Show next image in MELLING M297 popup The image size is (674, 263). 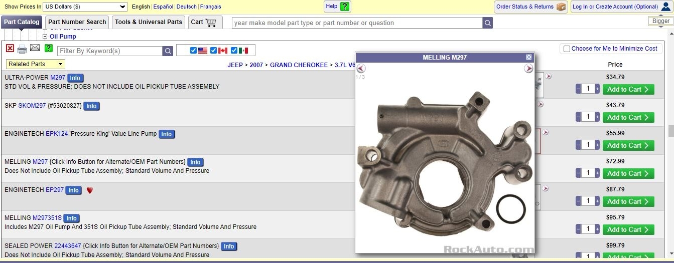(528, 69)
